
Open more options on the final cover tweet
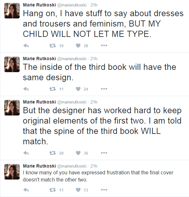click(104, 190)
